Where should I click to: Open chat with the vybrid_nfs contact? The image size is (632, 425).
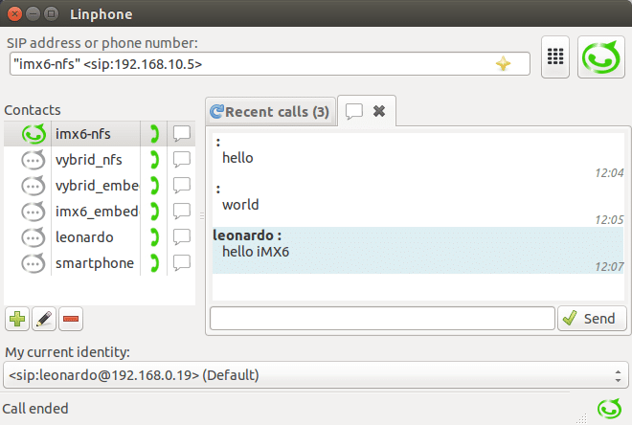point(182,160)
